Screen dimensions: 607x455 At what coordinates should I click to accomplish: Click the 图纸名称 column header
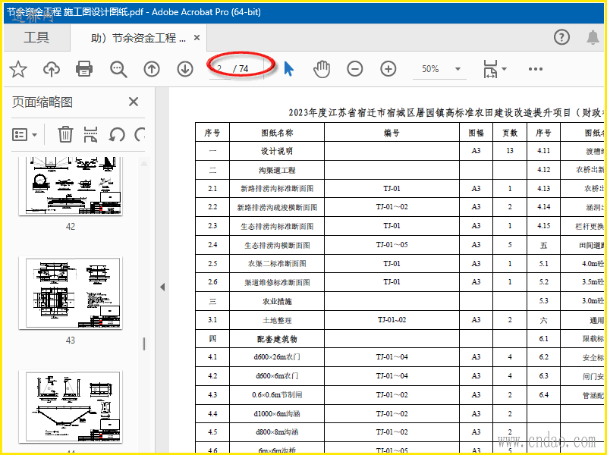pyautogui.click(x=277, y=133)
